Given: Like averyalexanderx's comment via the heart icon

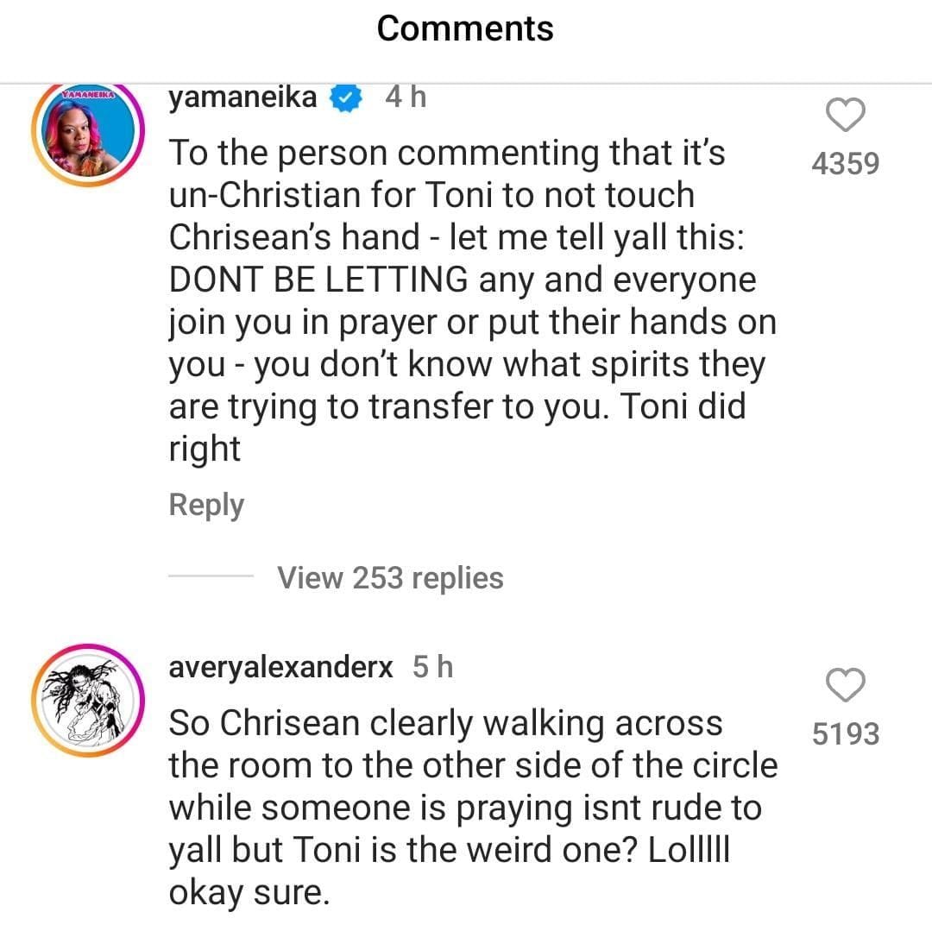Looking at the screenshot, I should point(847,686).
